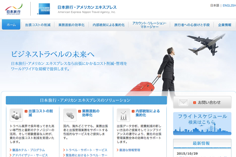Switch language to ENGLISH
The width and height of the screenshot is (236, 157).
pyautogui.click(x=229, y=5)
